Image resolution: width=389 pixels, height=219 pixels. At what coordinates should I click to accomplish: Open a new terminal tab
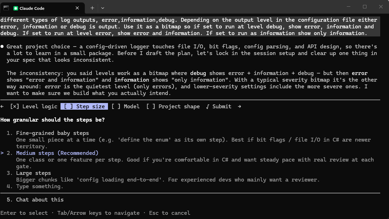point(92,8)
